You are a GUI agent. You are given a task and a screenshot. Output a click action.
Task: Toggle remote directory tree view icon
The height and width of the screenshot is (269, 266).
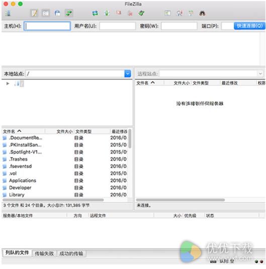click(57, 13)
